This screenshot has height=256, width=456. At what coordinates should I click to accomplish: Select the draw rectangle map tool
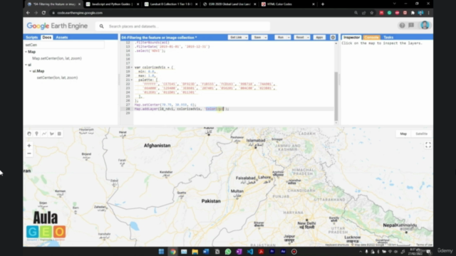tap(59, 134)
